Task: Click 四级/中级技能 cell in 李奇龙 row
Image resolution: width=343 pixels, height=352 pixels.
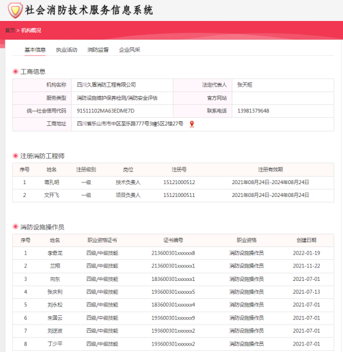Action: 102,254
